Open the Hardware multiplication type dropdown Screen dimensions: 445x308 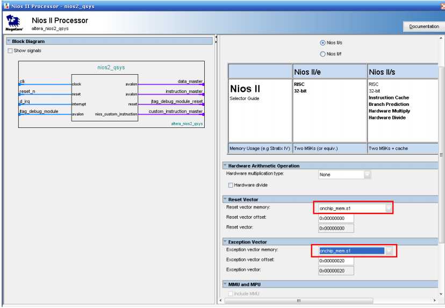(367, 175)
